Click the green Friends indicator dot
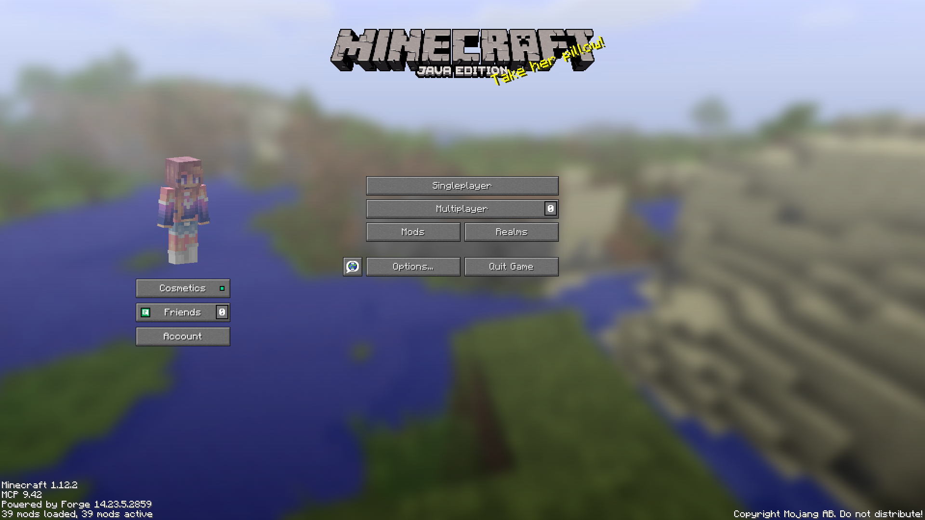The image size is (925, 520). click(145, 312)
